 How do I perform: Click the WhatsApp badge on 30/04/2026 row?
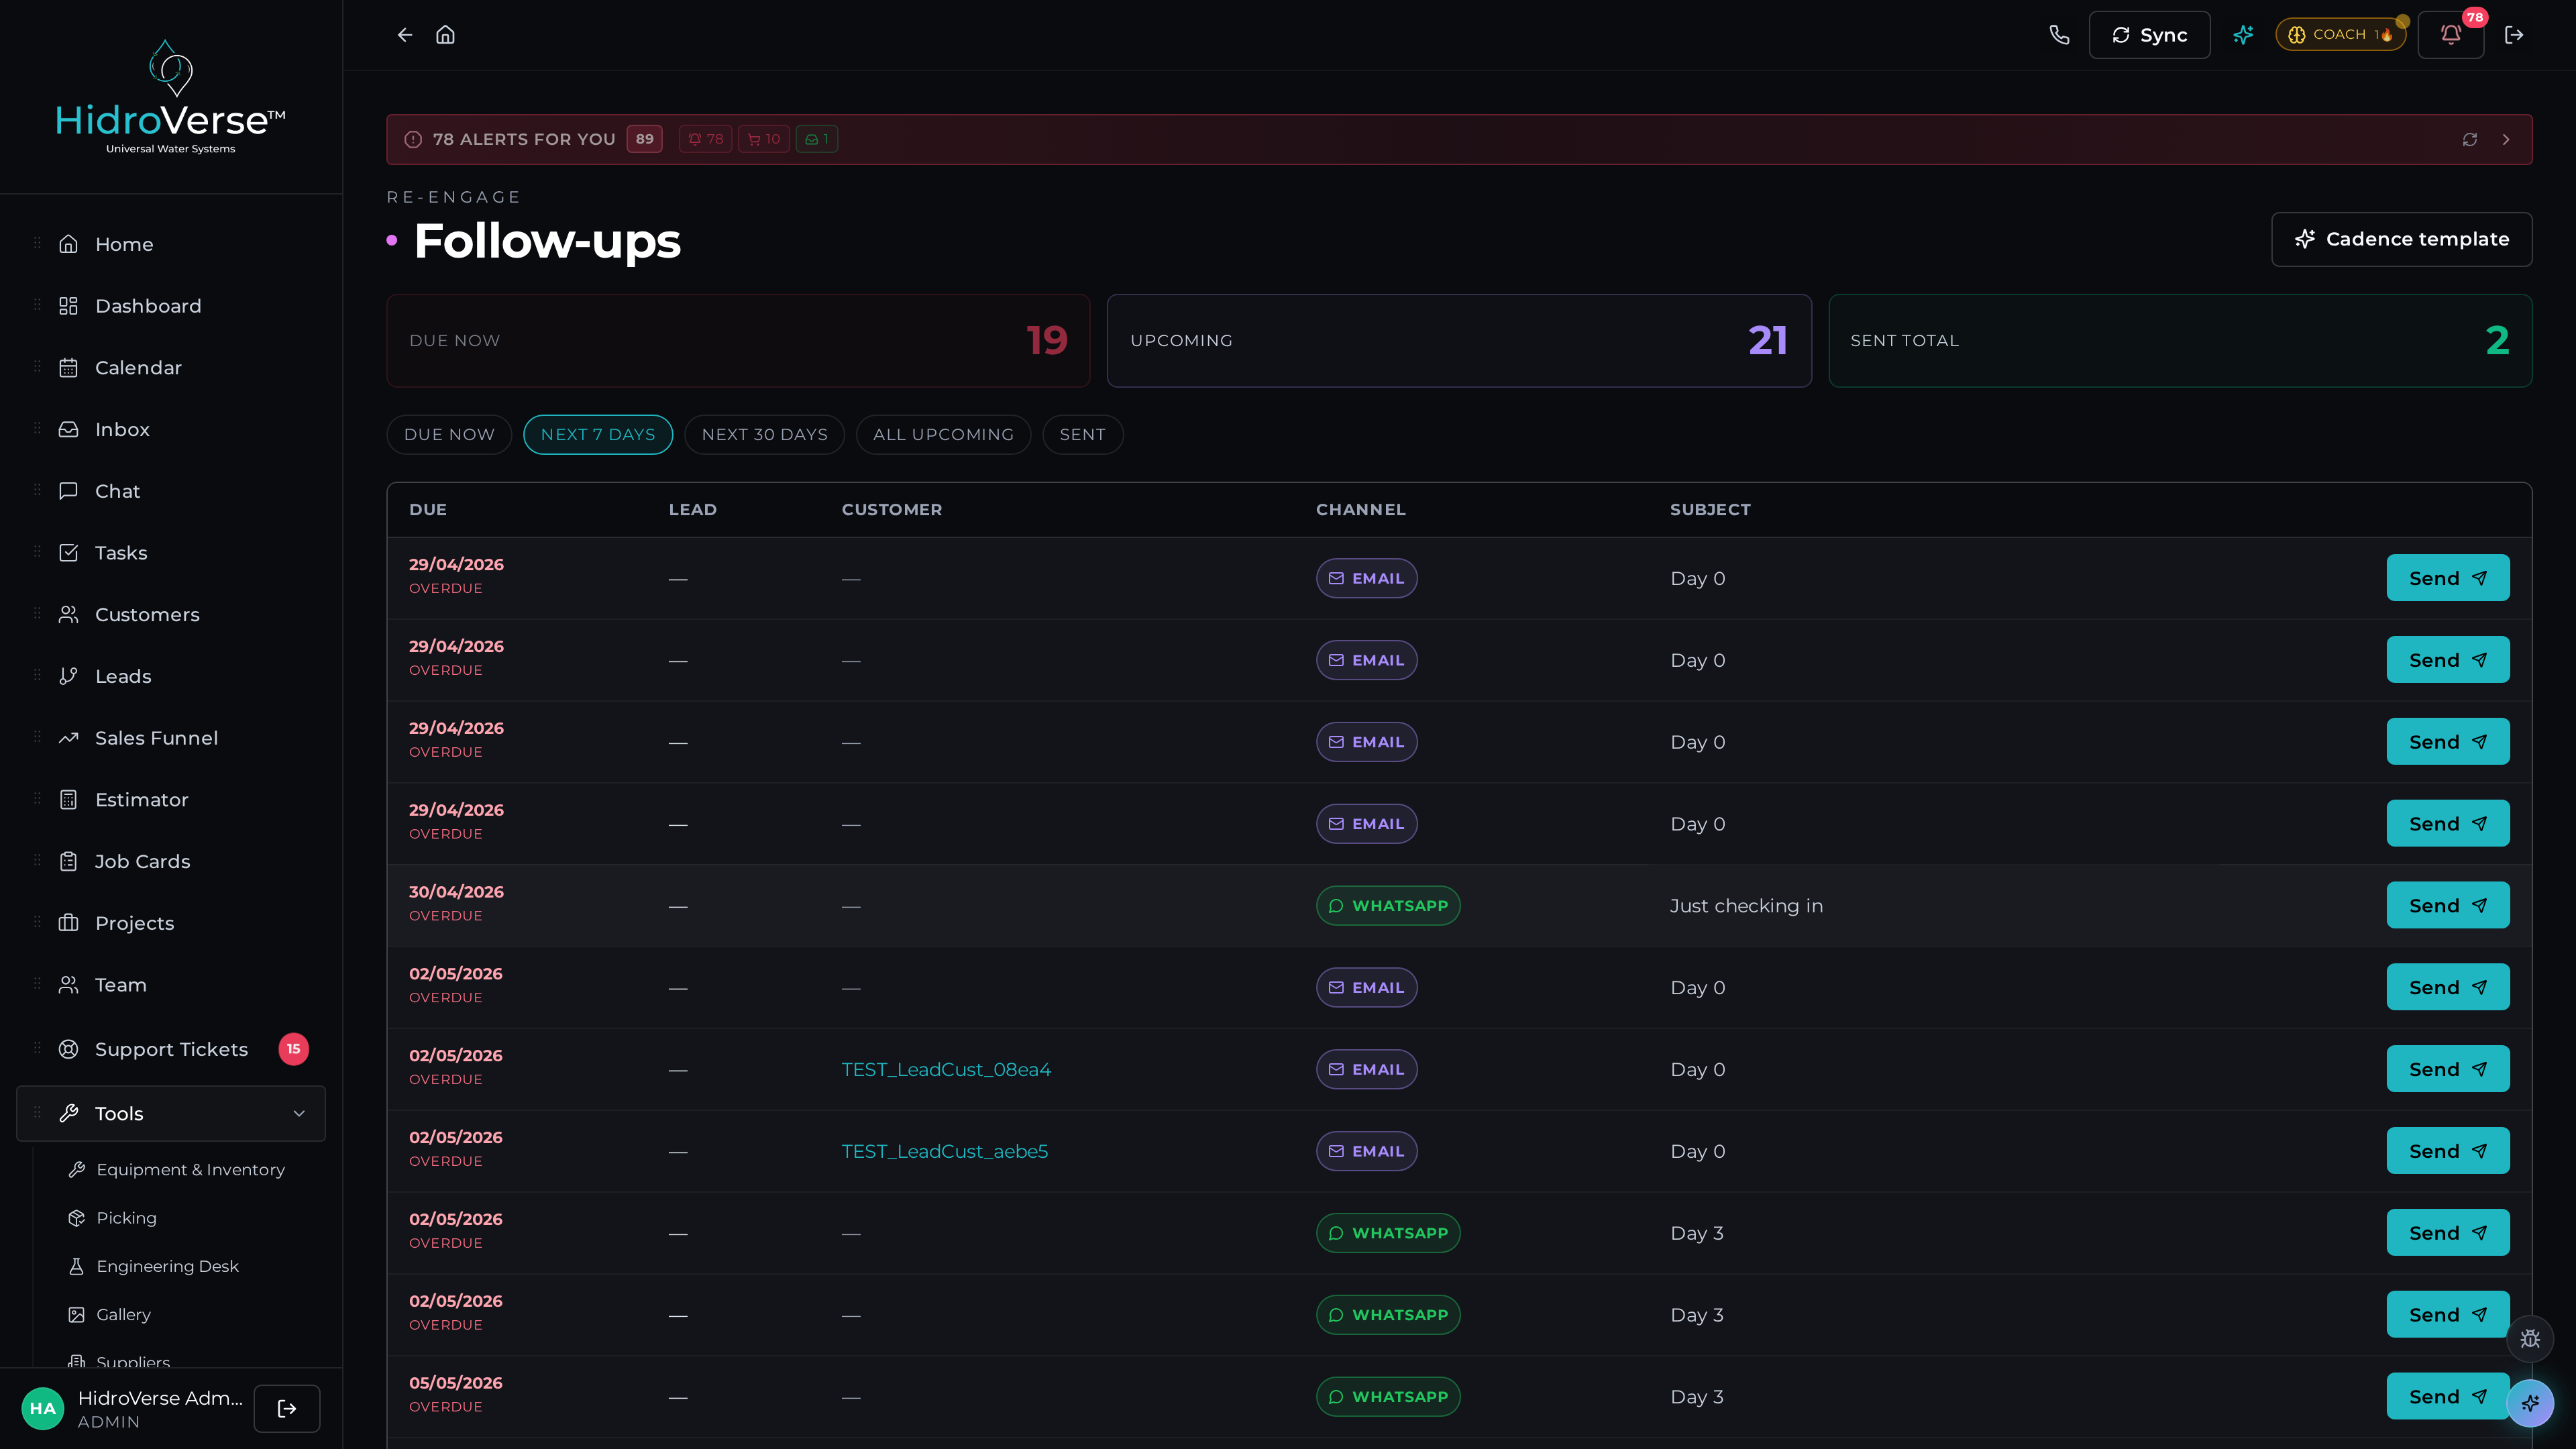[x=1388, y=906]
